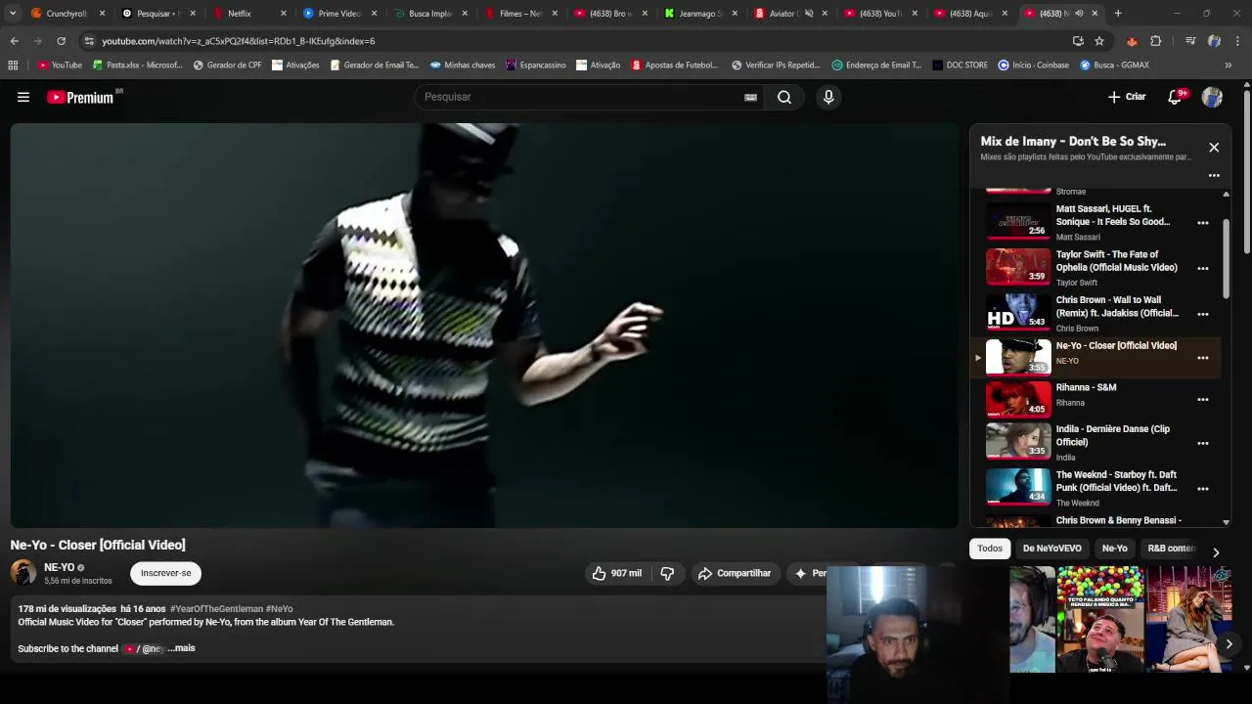
Task: Open first Shorts thumbnail in sidebar
Action: pyautogui.click(x=1032, y=619)
